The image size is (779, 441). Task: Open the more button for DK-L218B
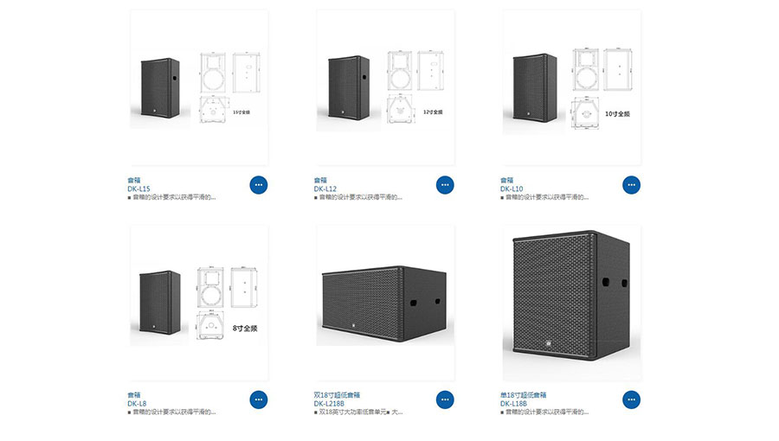tap(445, 399)
